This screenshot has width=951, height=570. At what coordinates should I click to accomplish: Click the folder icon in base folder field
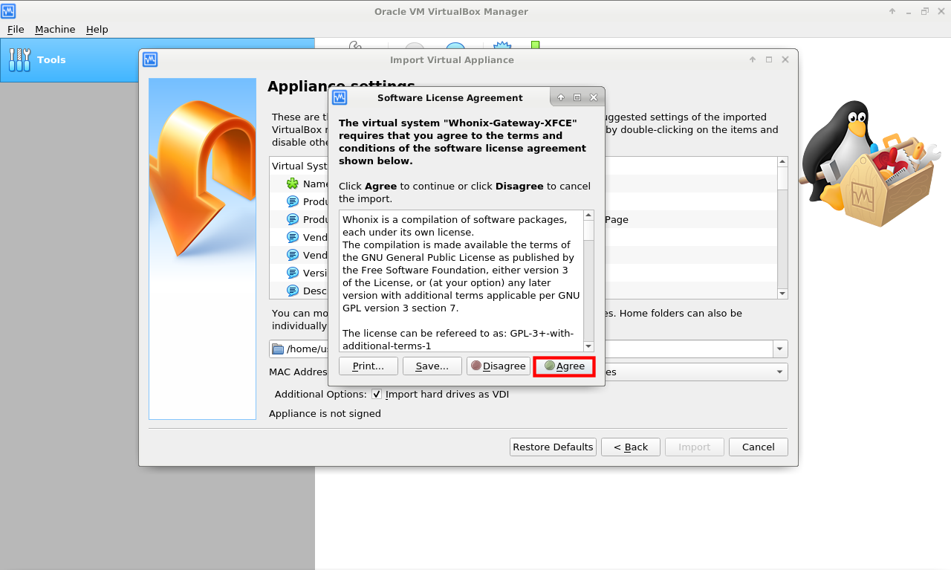[278, 349]
